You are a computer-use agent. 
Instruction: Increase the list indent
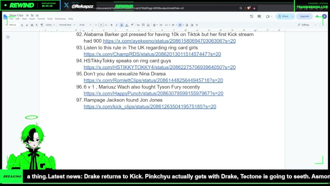(192, 25)
